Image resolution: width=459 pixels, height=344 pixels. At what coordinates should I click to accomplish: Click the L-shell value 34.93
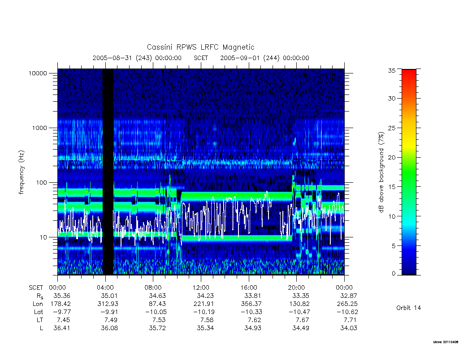253,328
